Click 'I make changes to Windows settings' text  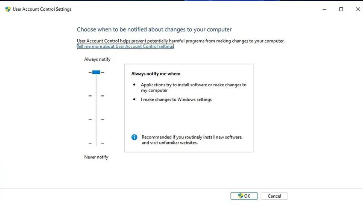coord(176,100)
